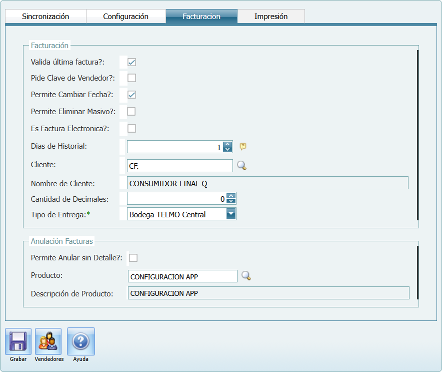
Task: Enable Es Factura Electronica
Action: [132, 128]
